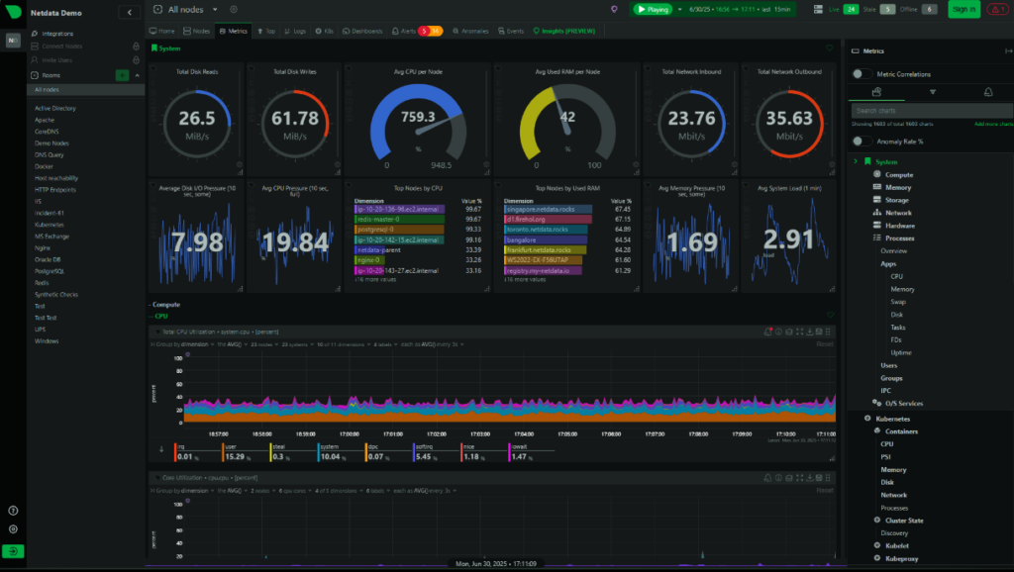This screenshot has width=1014, height=572.
Task: Click the settings gear next to All nodes
Action: (x=235, y=8)
